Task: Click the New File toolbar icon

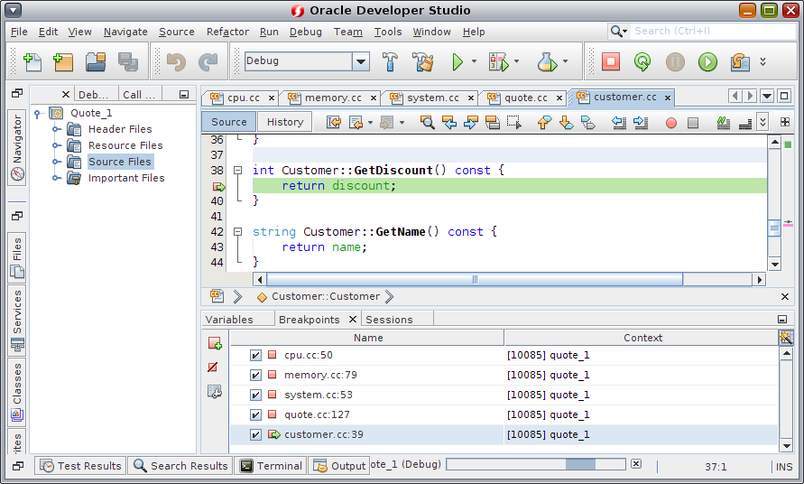Action: tap(32, 61)
